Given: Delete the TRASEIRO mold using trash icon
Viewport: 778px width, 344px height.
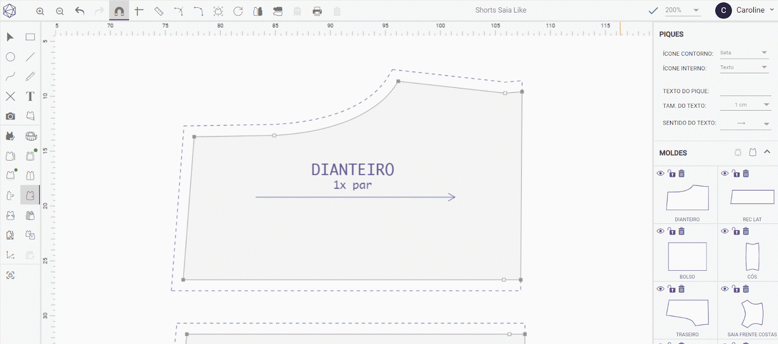Looking at the screenshot, I should coord(681,289).
